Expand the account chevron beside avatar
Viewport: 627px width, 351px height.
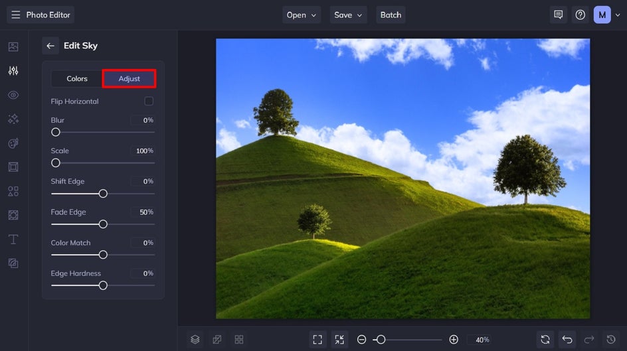point(618,15)
